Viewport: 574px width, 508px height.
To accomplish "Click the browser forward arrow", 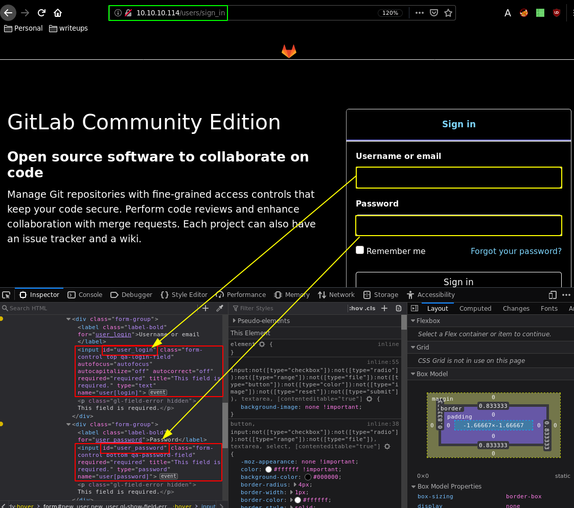I will tap(25, 13).
